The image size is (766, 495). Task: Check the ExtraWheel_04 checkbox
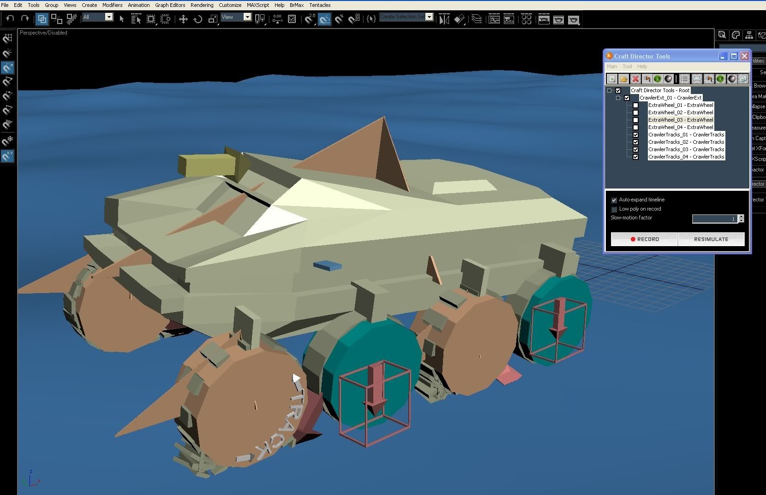point(636,127)
